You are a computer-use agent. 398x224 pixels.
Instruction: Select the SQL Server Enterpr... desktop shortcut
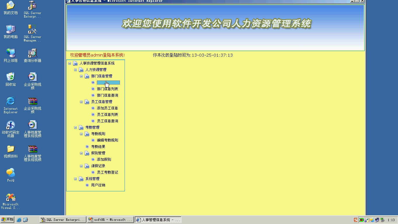coord(32,9)
